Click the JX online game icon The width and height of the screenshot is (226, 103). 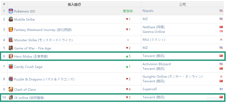[x=11, y=98]
